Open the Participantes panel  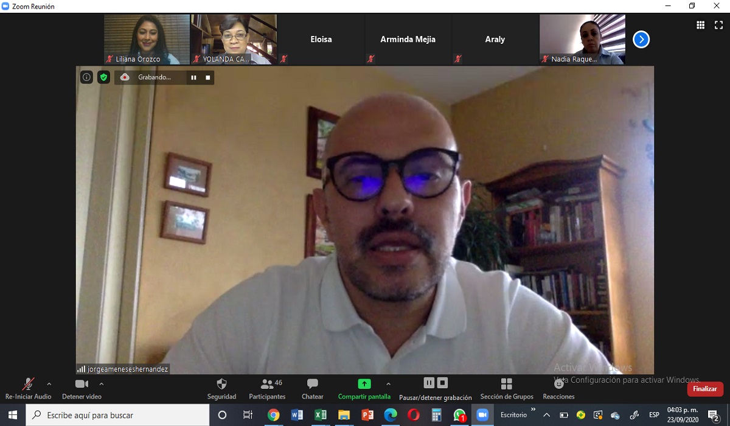point(267,388)
